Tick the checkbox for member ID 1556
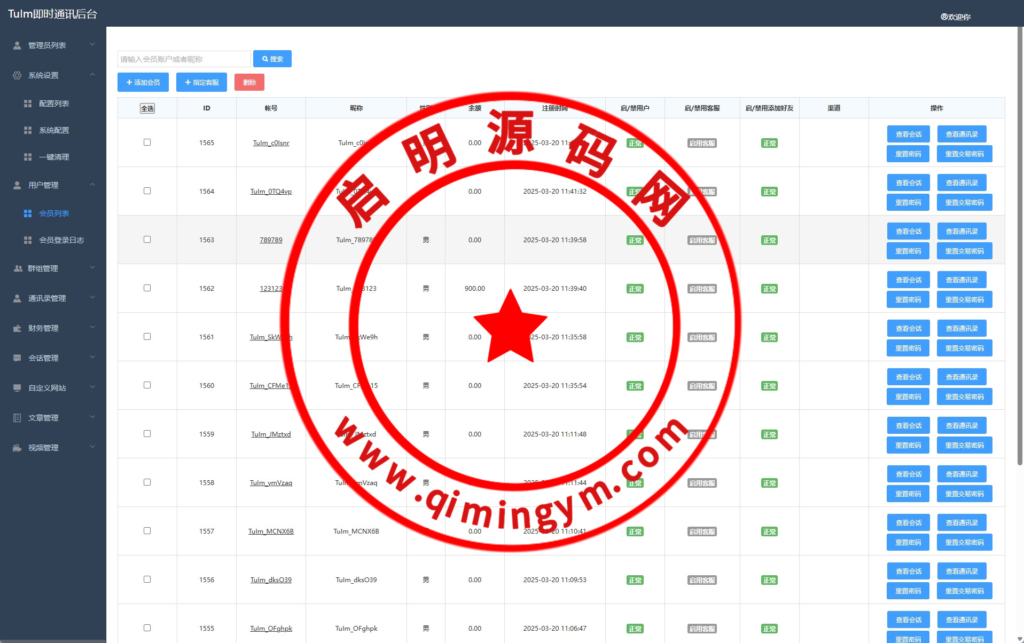 (x=147, y=580)
